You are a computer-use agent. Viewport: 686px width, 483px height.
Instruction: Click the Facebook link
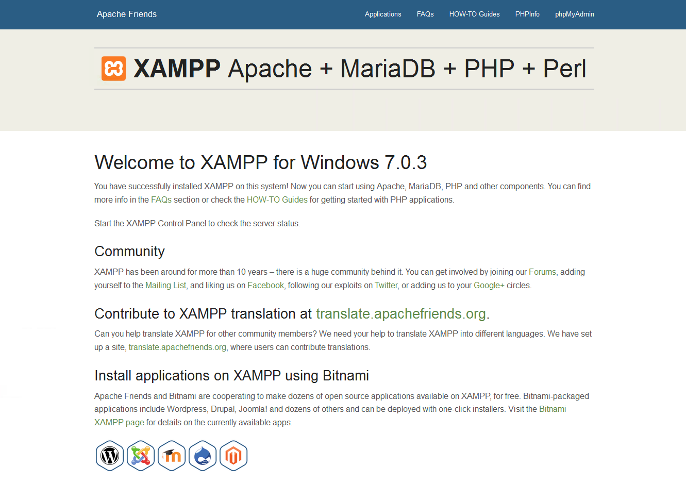point(265,286)
